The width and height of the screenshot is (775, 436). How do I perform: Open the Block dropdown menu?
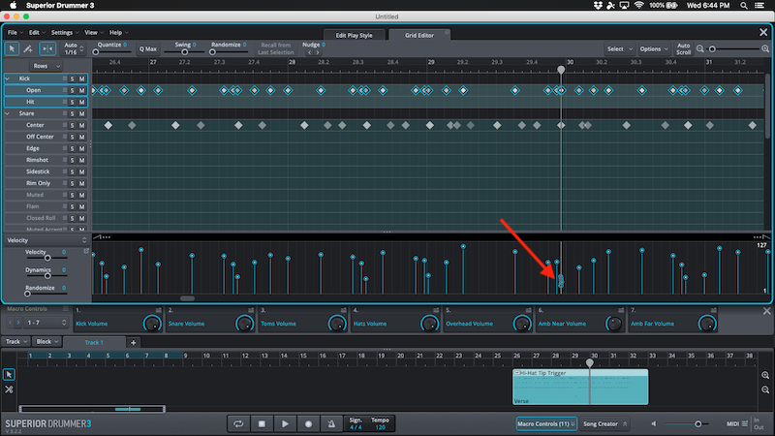47,342
